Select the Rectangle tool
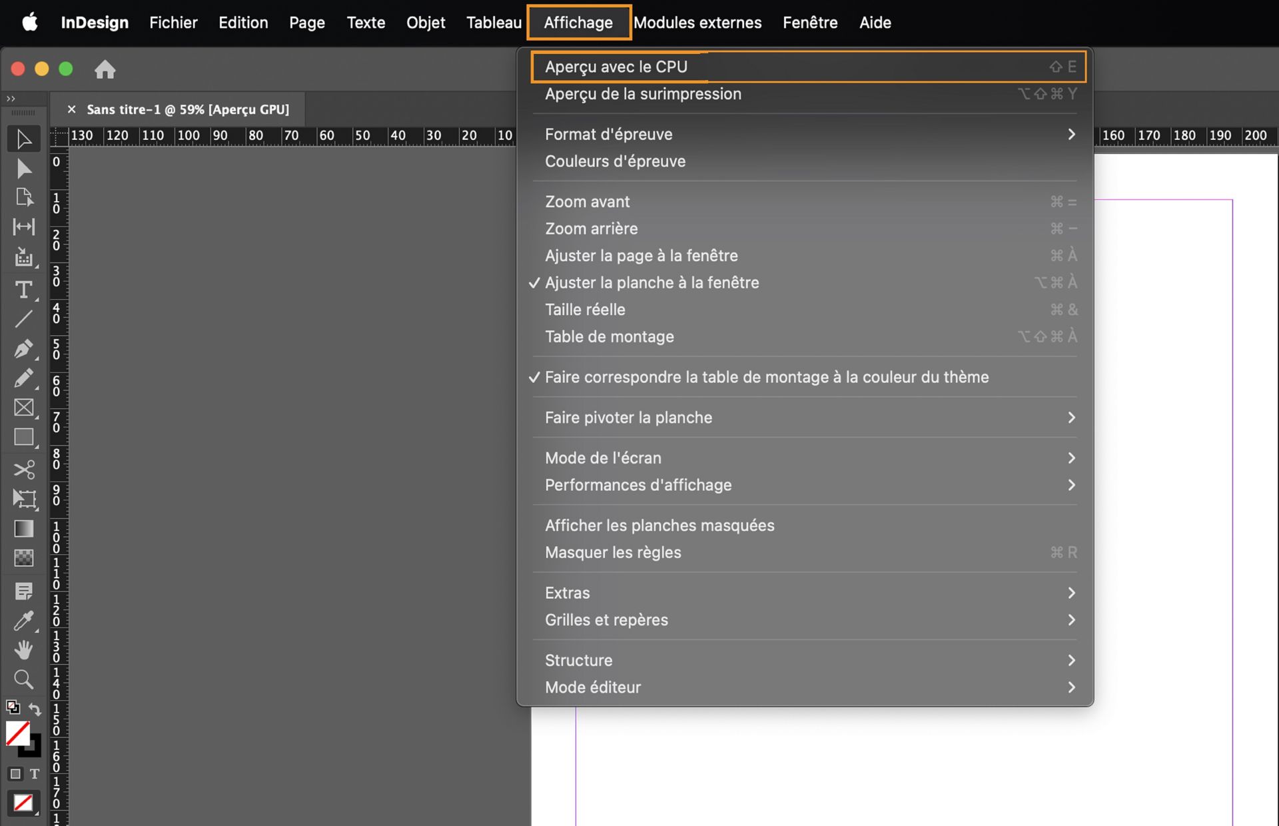This screenshot has width=1279, height=826. point(24,437)
